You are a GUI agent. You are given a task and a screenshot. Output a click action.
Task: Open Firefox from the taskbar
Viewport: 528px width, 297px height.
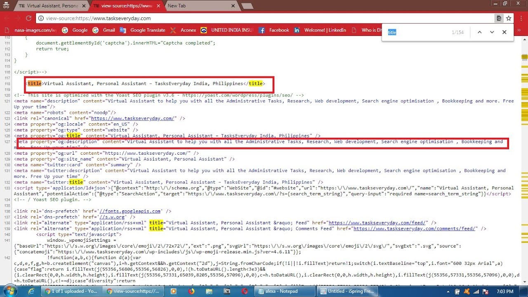coord(191,291)
